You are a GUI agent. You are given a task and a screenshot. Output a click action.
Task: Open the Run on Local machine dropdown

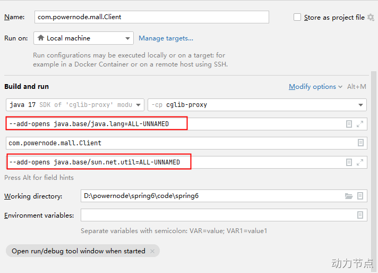[83, 38]
